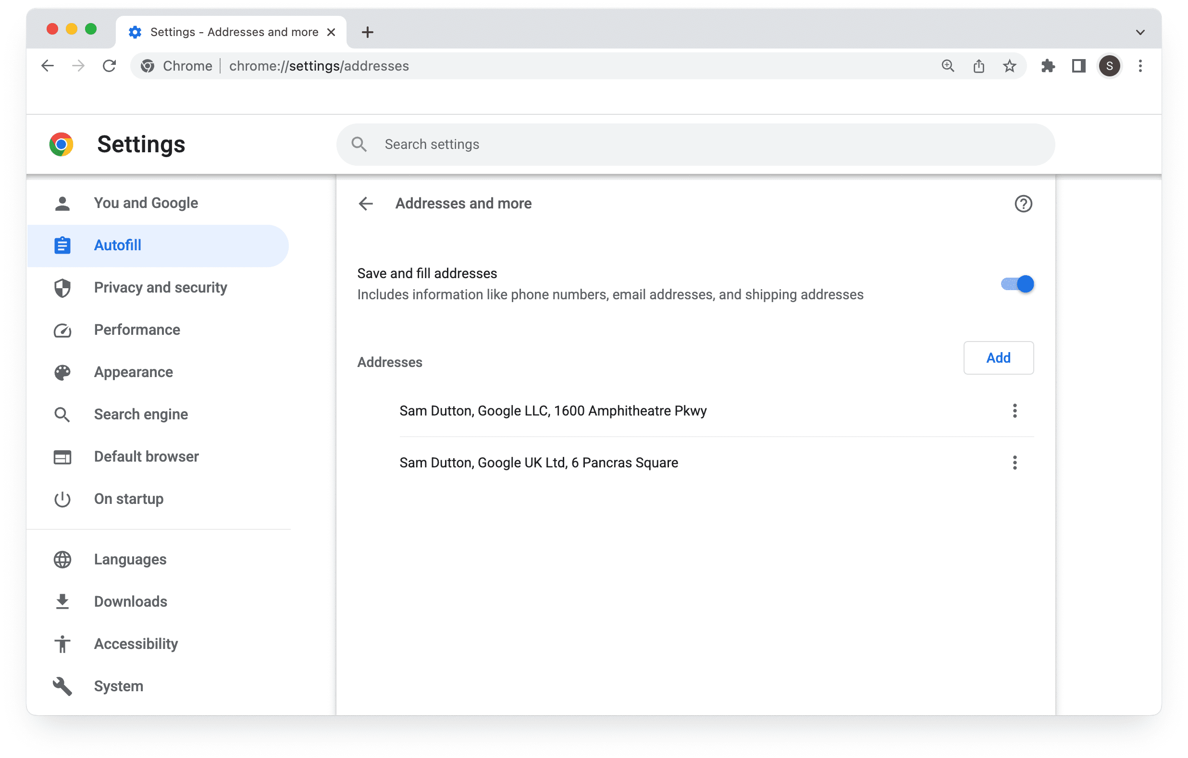Screen dimensions: 1188x758
Task: Click the Privacy and security sidebar icon
Action: point(62,287)
